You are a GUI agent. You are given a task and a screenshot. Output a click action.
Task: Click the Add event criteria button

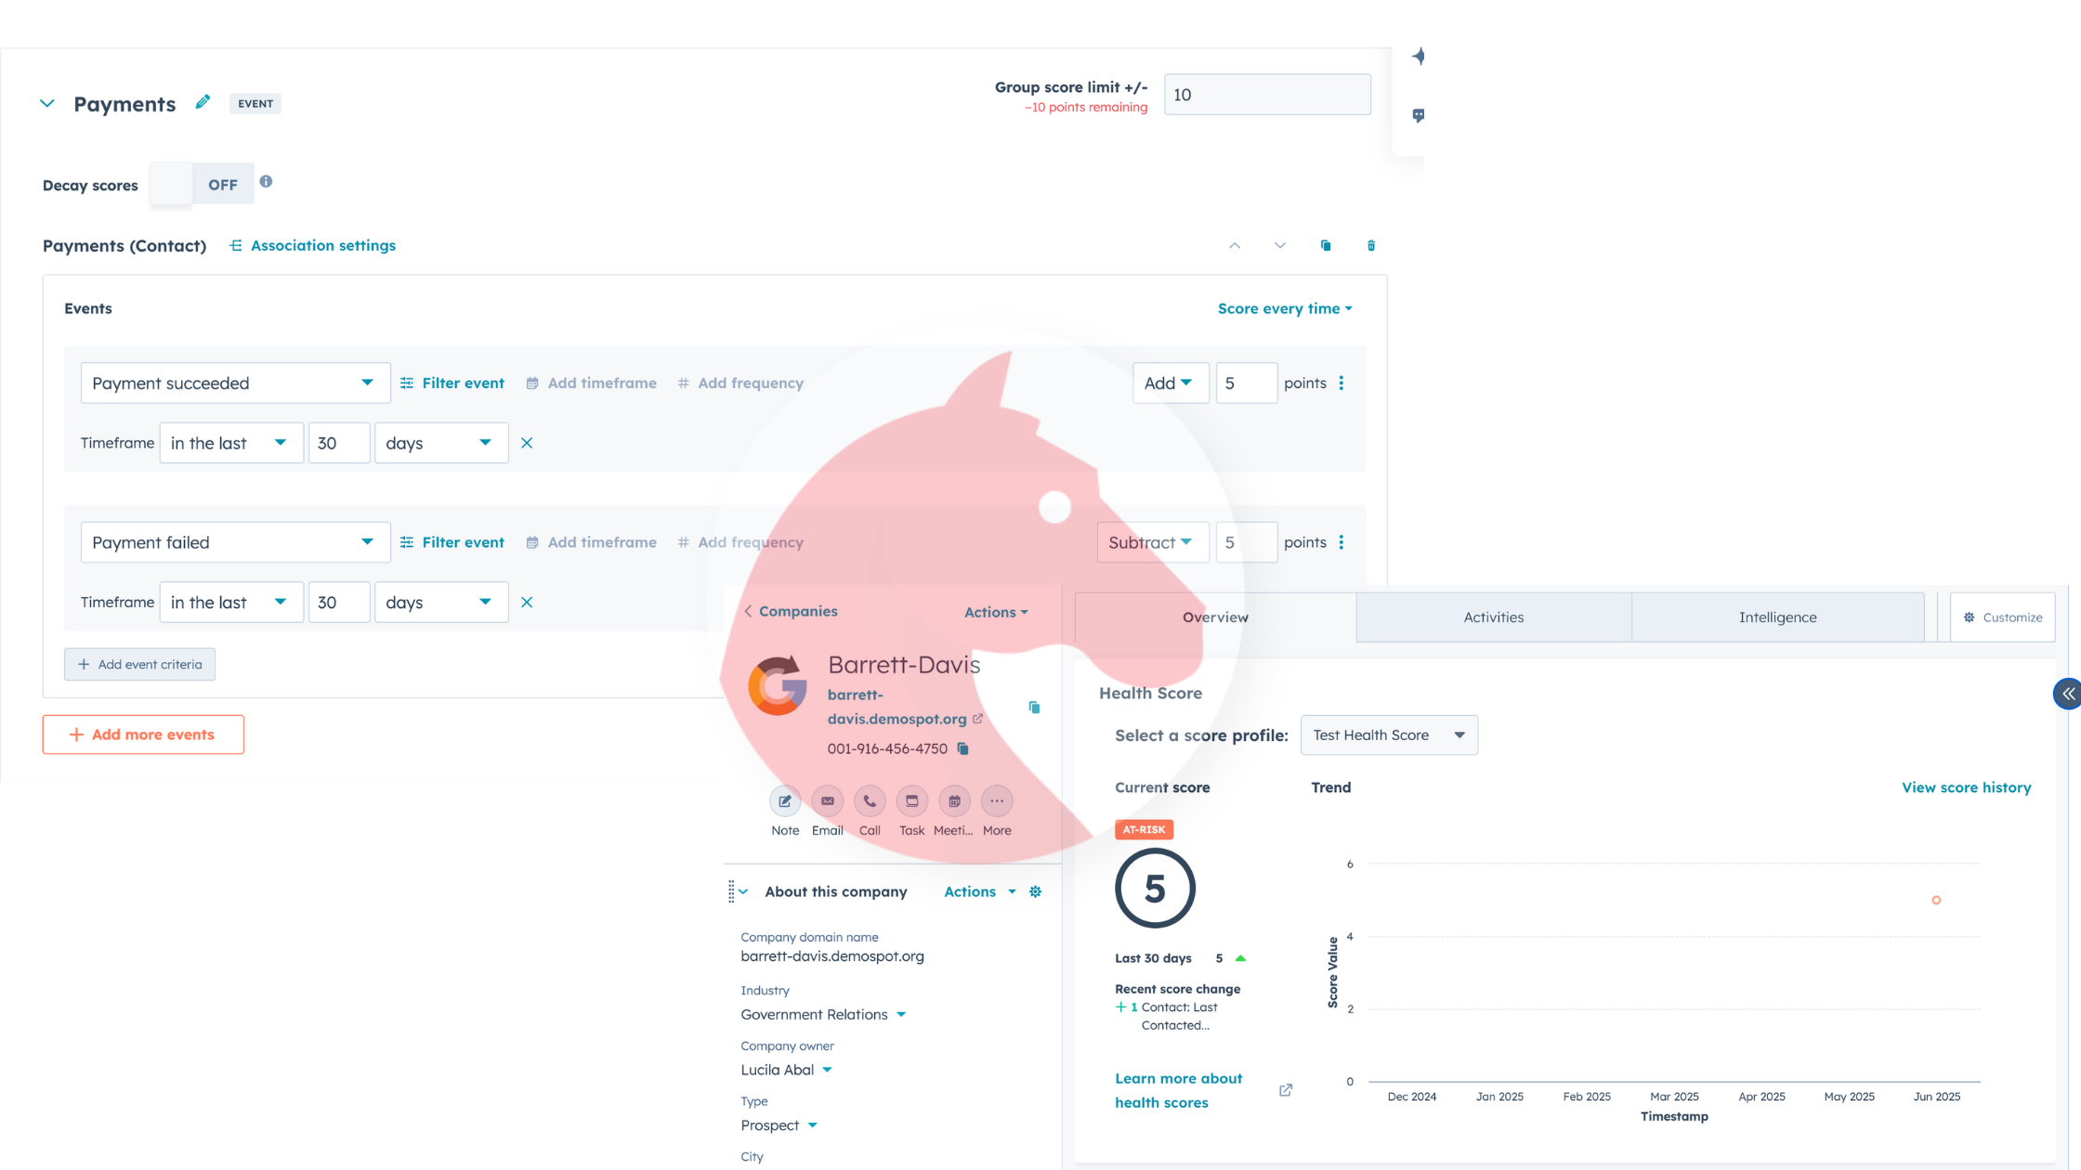(x=139, y=664)
